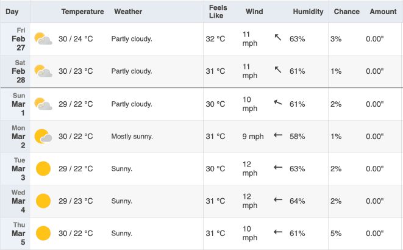Click the partly cloudy icon for Fri Feb 27
Screen dimensions: 403x250
pyautogui.click(x=43, y=39)
